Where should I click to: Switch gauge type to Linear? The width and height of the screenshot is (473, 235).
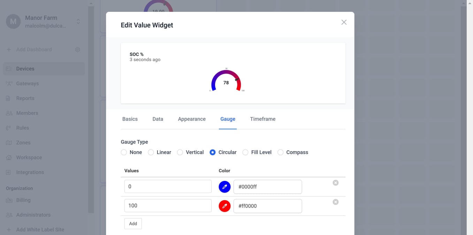pos(151,152)
